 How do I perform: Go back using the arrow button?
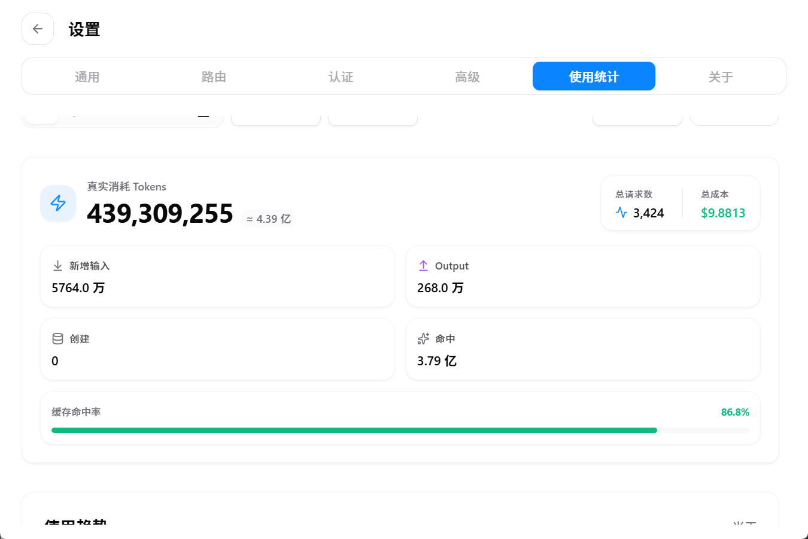pos(38,29)
